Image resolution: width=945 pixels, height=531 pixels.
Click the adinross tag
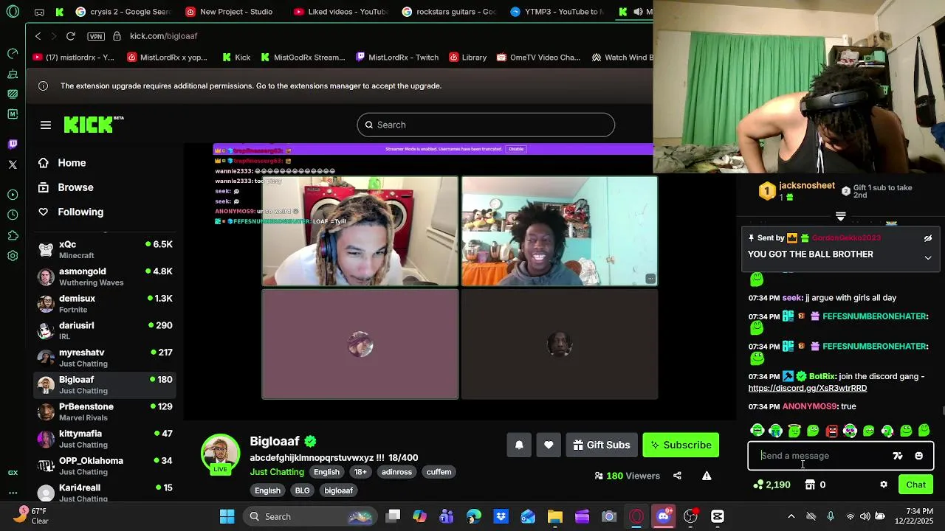pos(396,472)
